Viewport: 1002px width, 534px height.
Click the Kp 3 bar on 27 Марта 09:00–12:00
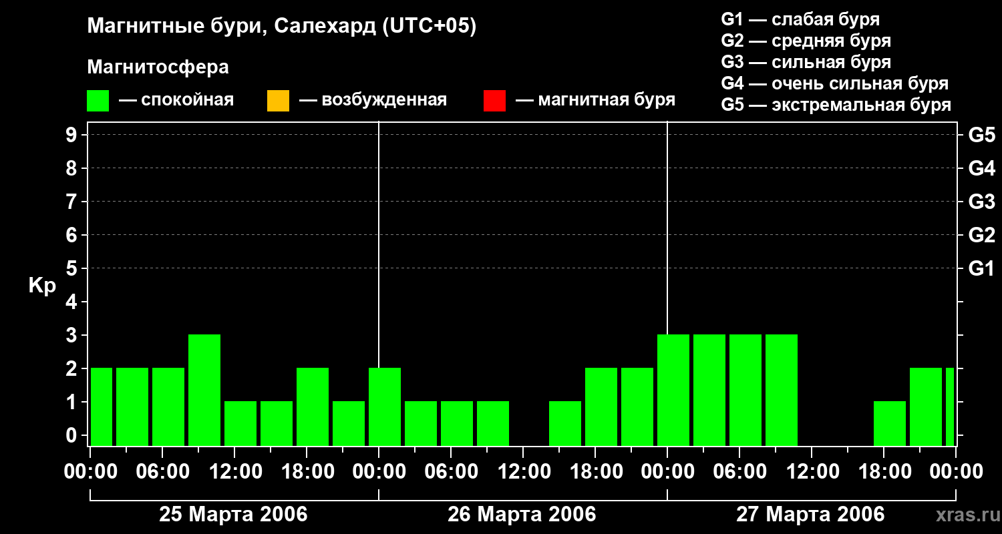pos(782,390)
